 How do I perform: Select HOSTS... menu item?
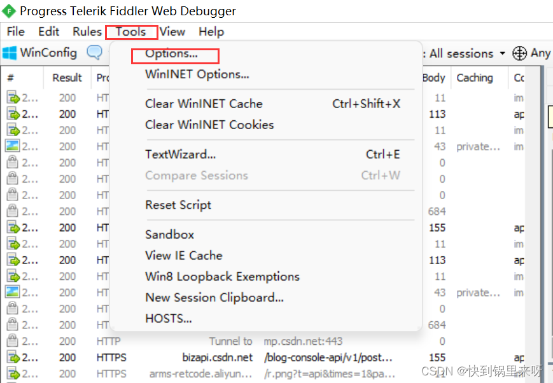168,319
